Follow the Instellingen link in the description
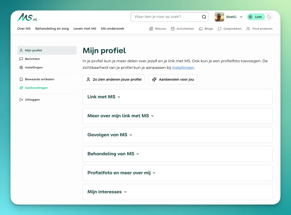The height and width of the screenshot is (215, 291). 183,67
